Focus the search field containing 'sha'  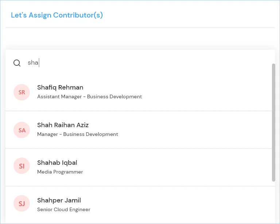coord(148,63)
